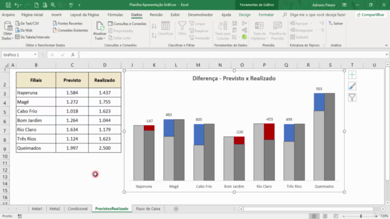Click the Filtro funnel icon in ribbon
This screenshot has width=390, height=219.
[x=182, y=29]
